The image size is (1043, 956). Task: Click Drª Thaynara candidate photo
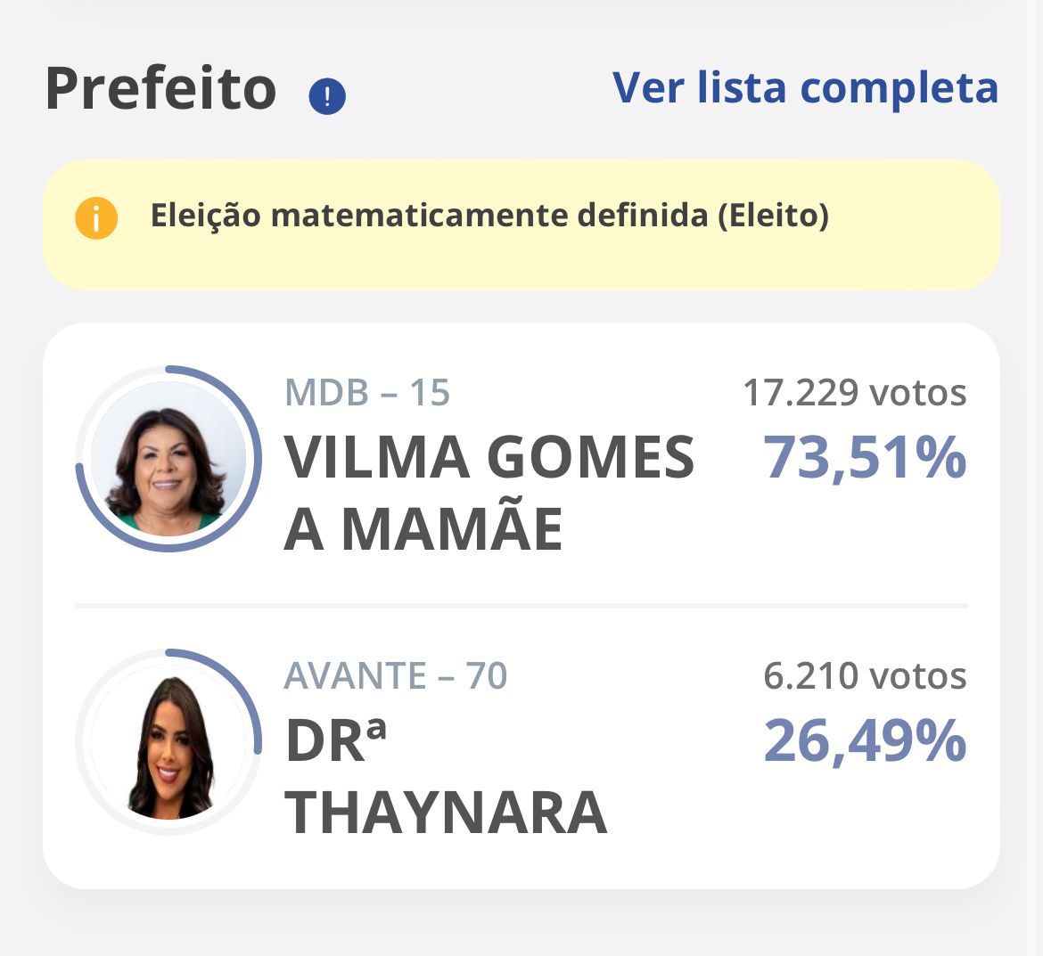[168, 744]
